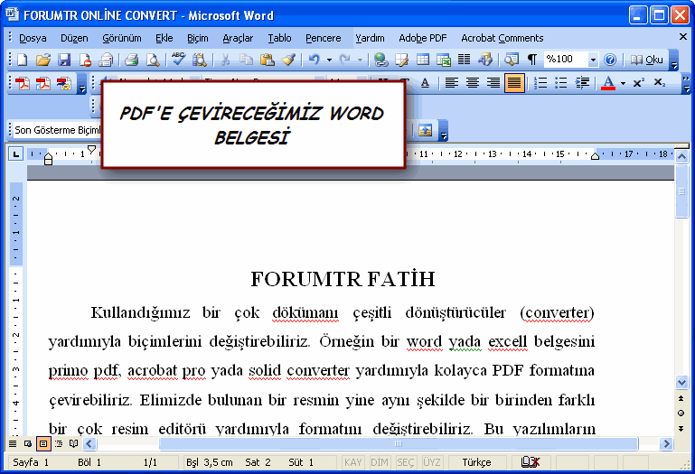Apply numbered list formatting
This screenshot has width=695, height=474.
pyautogui.click(x=540, y=83)
